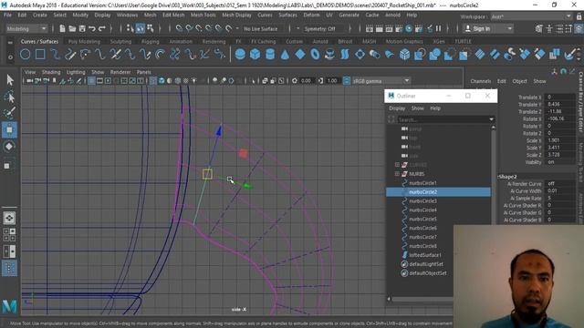
Task: Select the NURBS circle shelf tool
Action: tap(25, 55)
